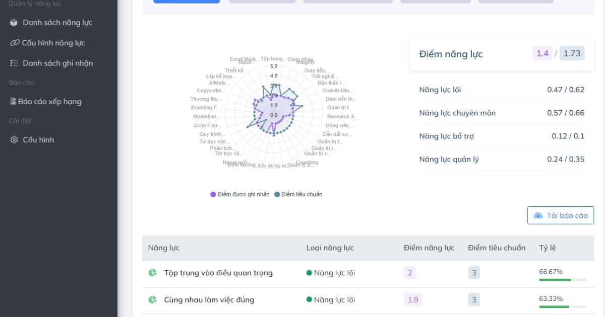605x317 pixels.
Task: Open the Danh sách năng lực menu item
Action: 57,23
